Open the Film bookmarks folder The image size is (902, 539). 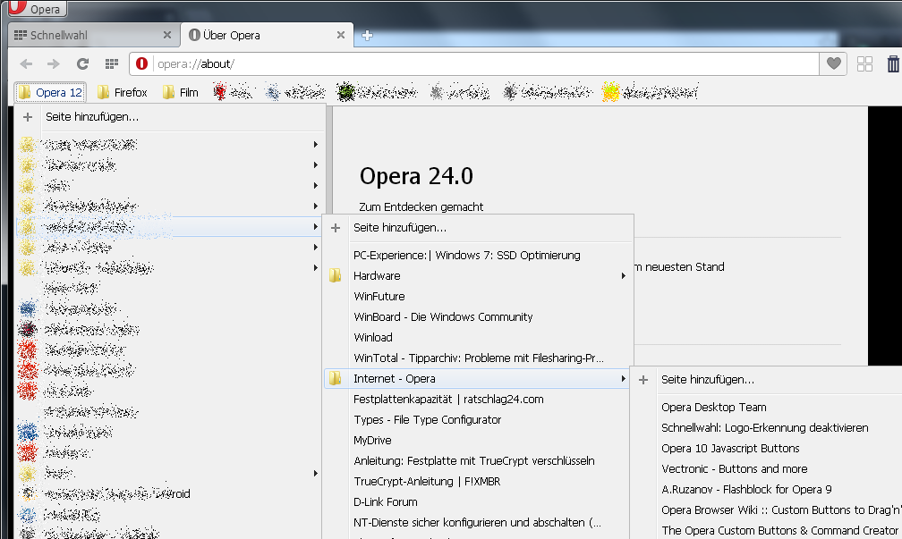(181, 93)
